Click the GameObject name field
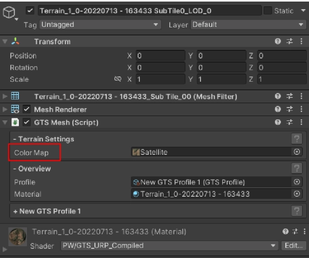 click(149, 11)
